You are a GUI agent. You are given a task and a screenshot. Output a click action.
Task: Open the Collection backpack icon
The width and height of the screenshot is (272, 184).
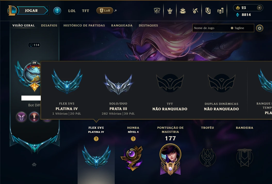(183, 11)
